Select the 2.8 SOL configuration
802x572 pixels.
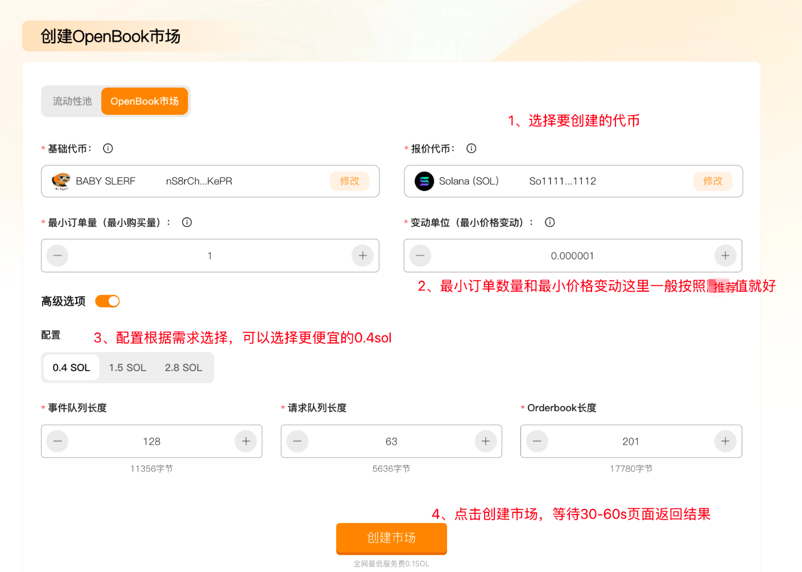pos(184,368)
